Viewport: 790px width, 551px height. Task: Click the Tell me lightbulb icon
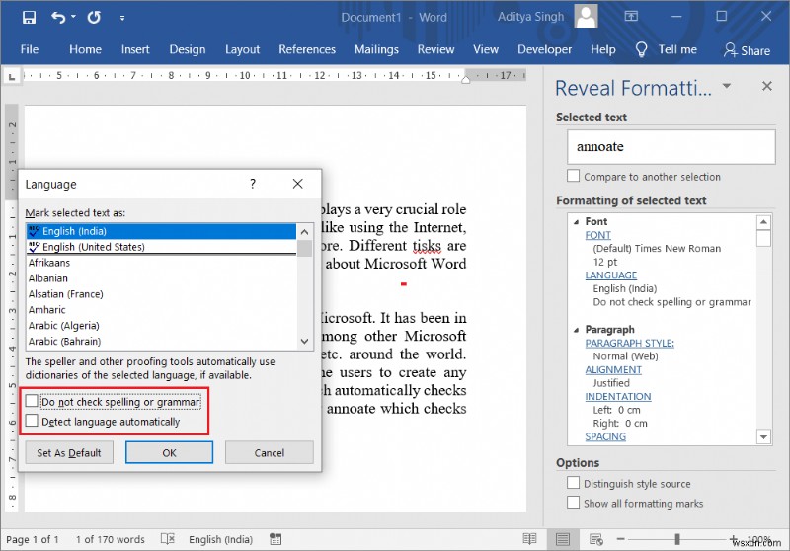pyautogui.click(x=641, y=49)
